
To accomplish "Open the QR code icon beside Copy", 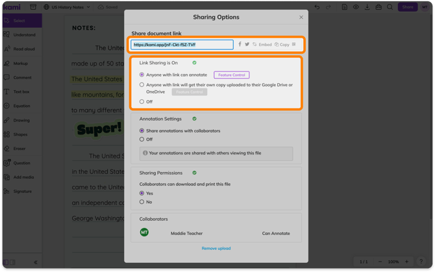I will 294,44.
